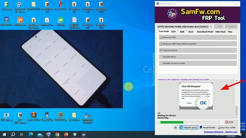Launch Microsoft Edge from taskbar
Image resolution: width=246 pixels, height=138 pixels.
click(31, 135)
